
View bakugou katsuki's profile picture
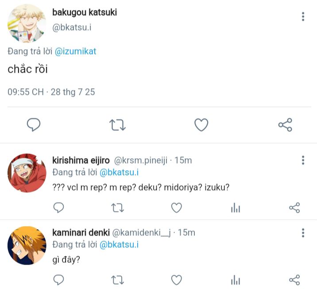[x=27, y=23]
